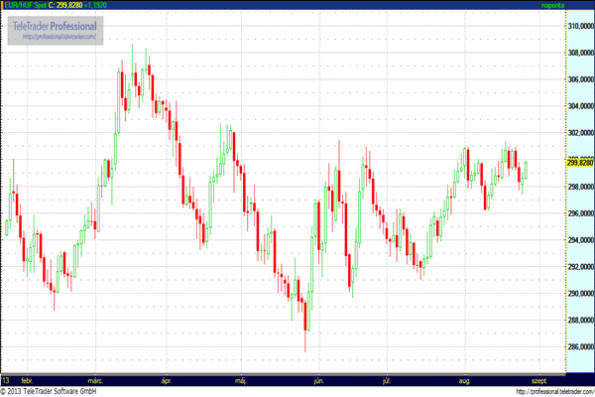Click the 294,0000 price axis label
Screen dimensions: 595x397
(579, 240)
